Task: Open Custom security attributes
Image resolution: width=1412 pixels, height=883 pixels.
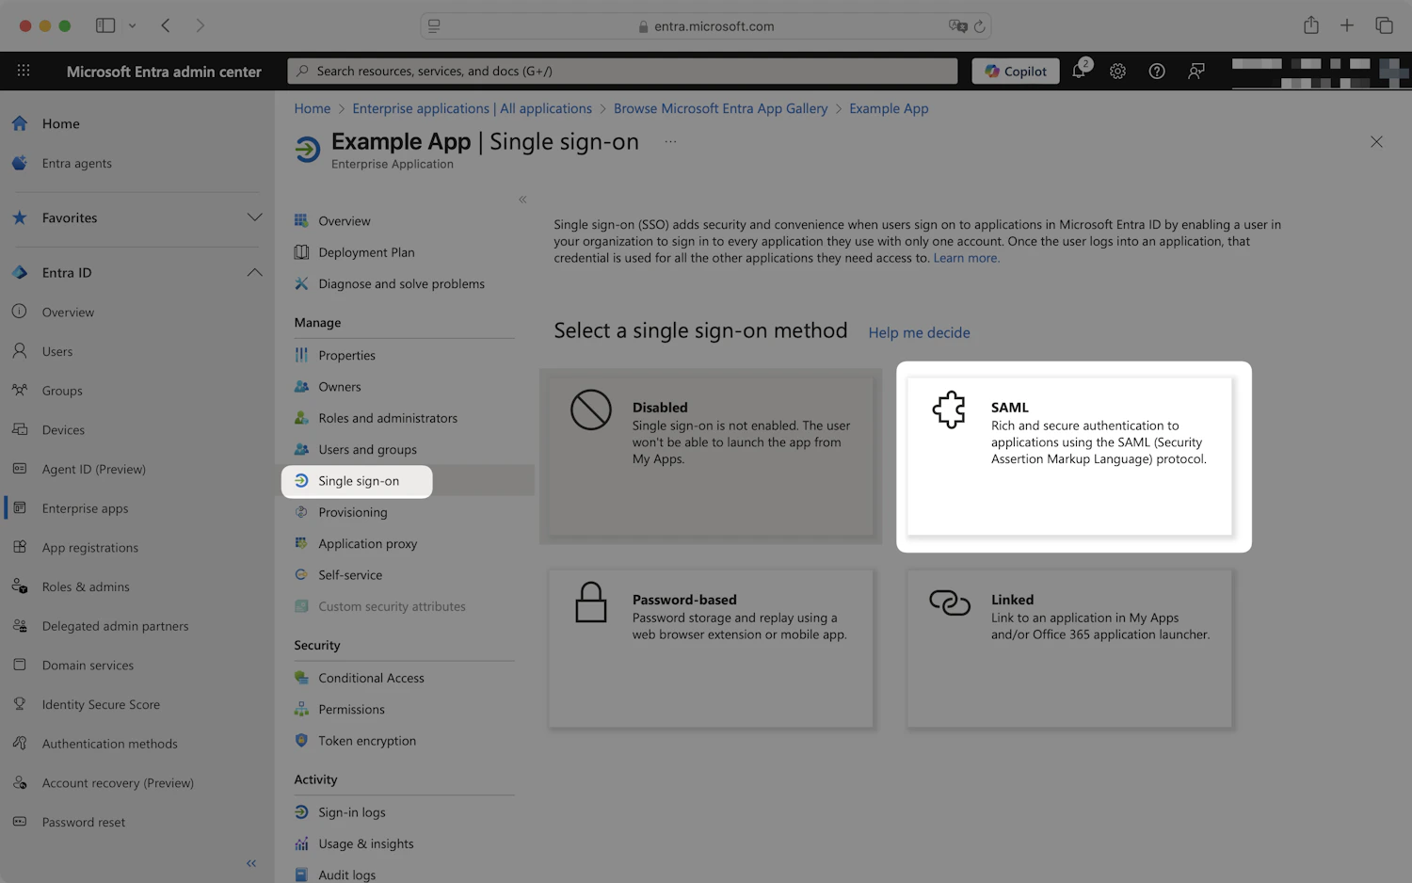Action: click(x=392, y=606)
